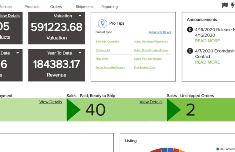Click info icon beside 4/7/2020 Ecomdash announcement
Screen dimensions: 235x152
(x=190, y=51)
